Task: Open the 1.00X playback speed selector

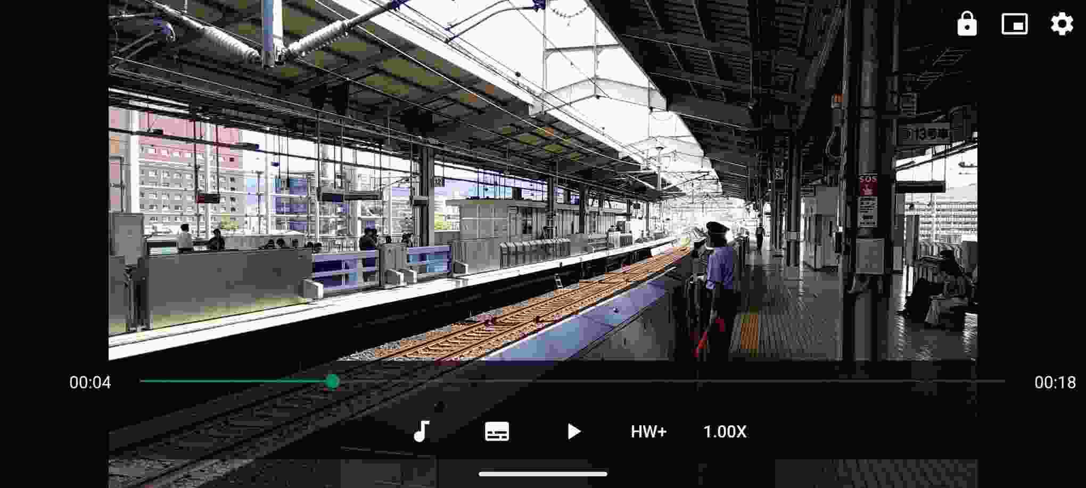Action: click(x=726, y=432)
